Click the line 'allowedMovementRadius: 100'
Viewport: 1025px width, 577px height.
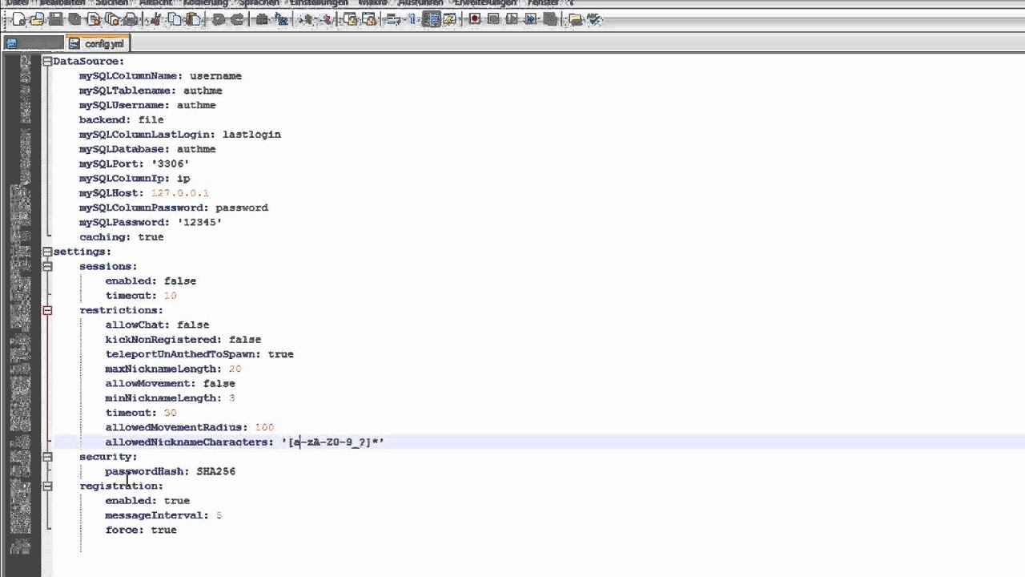[x=190, y=427]
